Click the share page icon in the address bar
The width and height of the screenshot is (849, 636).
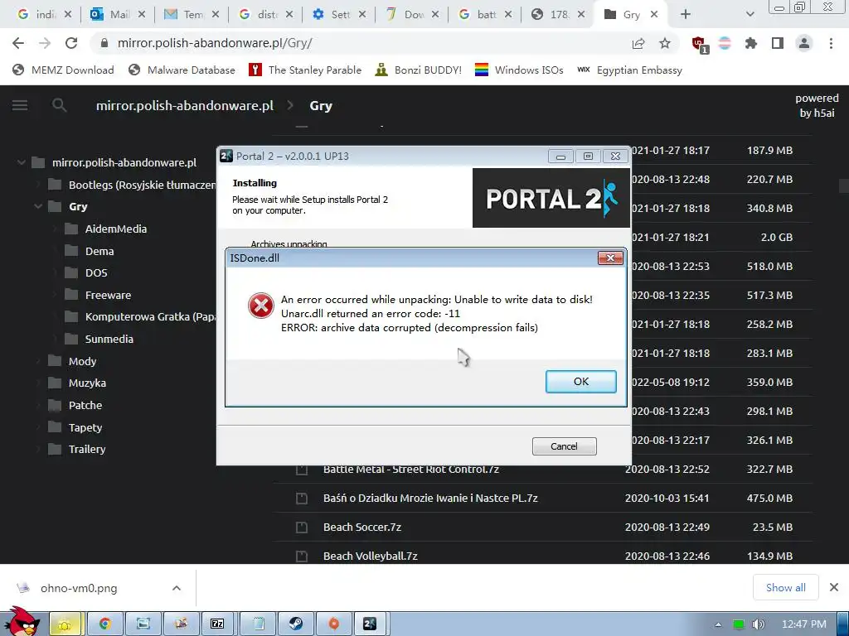click(638, 43)
